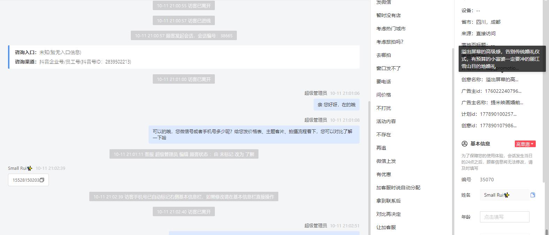This screenshot has height=235, width=549.
Task: Click the 创意id row
Action: pos(489,126)
